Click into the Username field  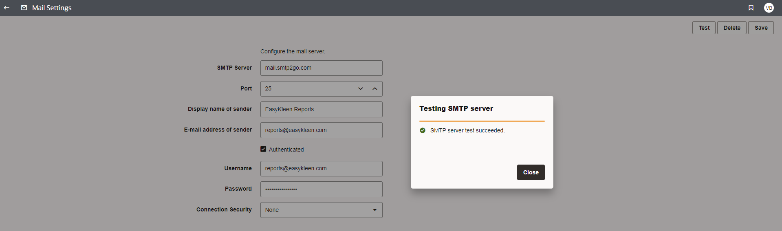[x=322, y=169]
